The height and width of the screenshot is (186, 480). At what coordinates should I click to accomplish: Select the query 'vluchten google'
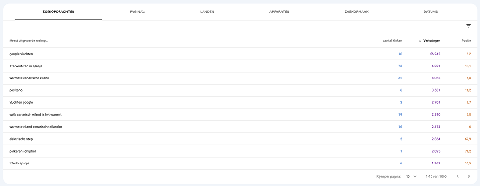tap(21, 102)
